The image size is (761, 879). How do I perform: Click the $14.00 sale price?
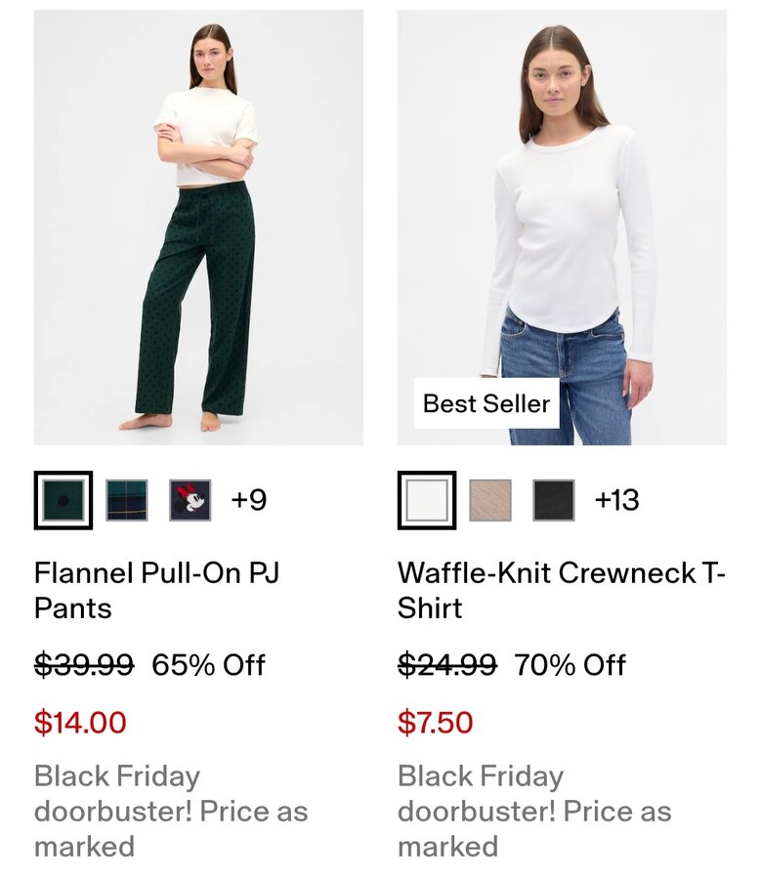point(80,723)
